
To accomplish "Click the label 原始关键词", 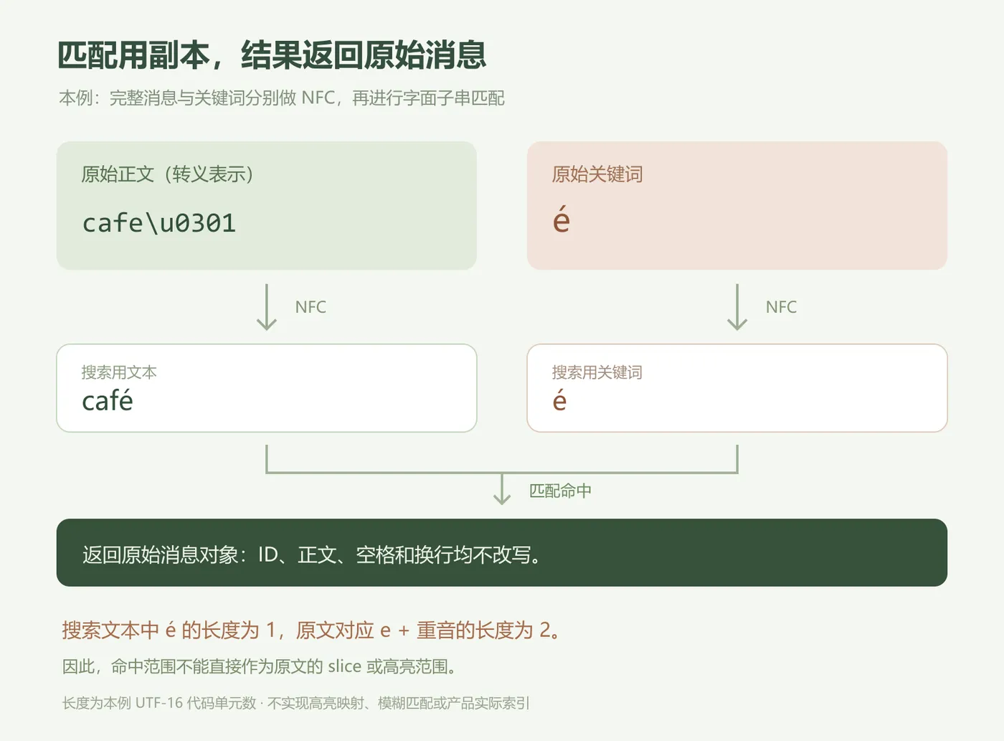I will tap(597, 174).
